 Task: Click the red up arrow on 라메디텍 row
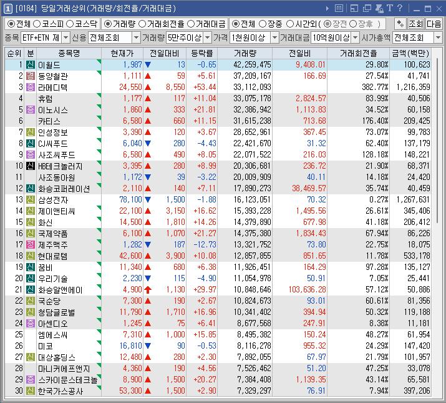(x=148, y=87)
